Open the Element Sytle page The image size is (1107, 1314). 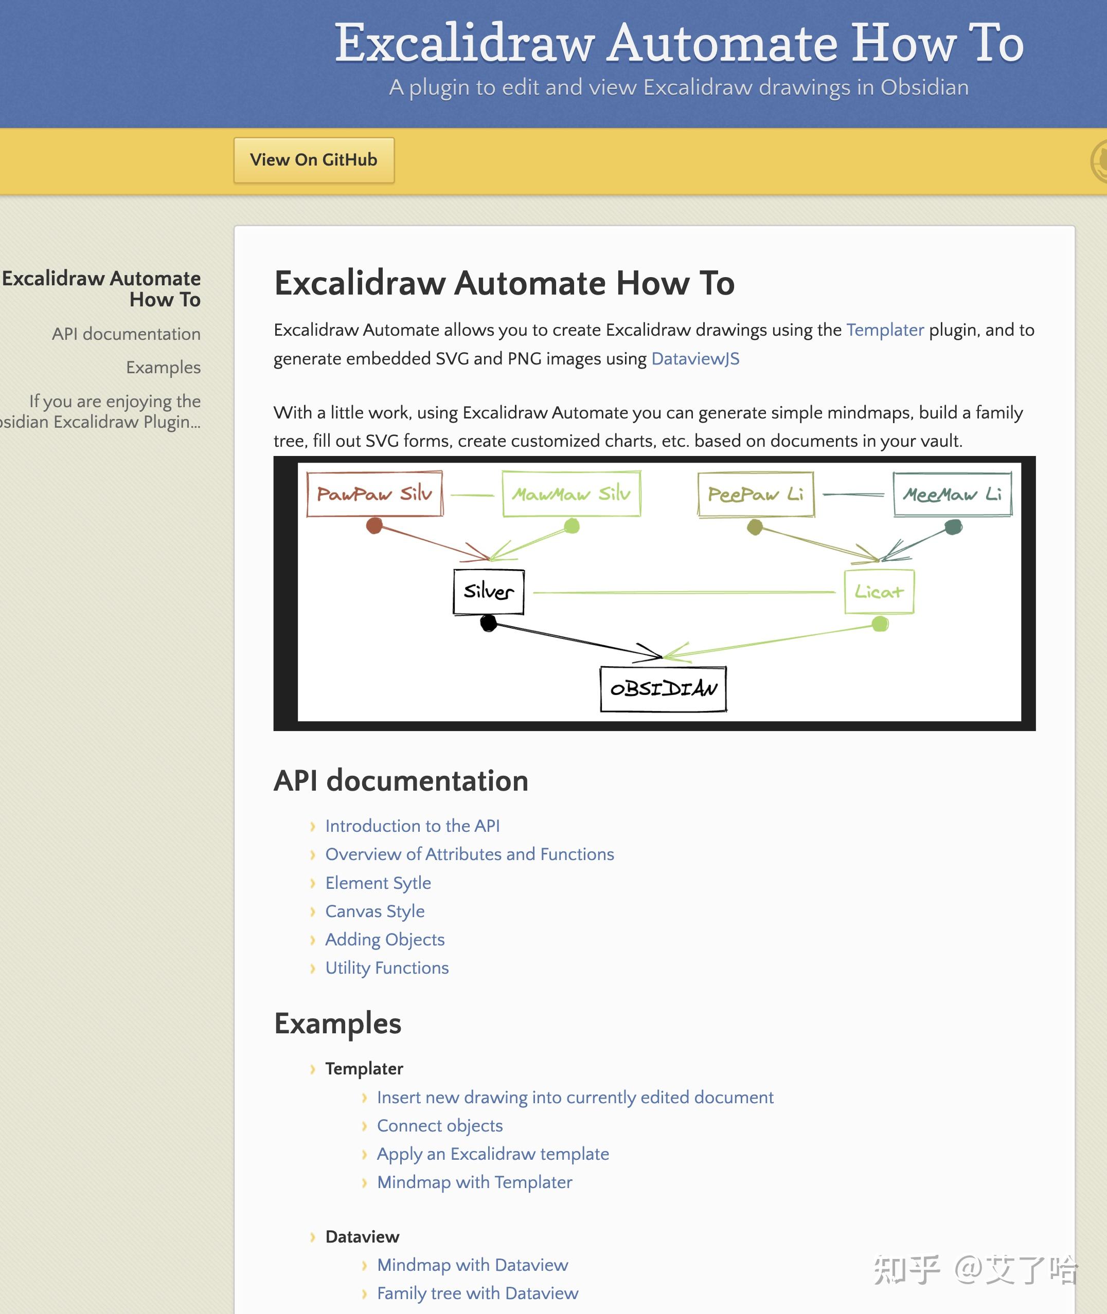click(378, 883)
